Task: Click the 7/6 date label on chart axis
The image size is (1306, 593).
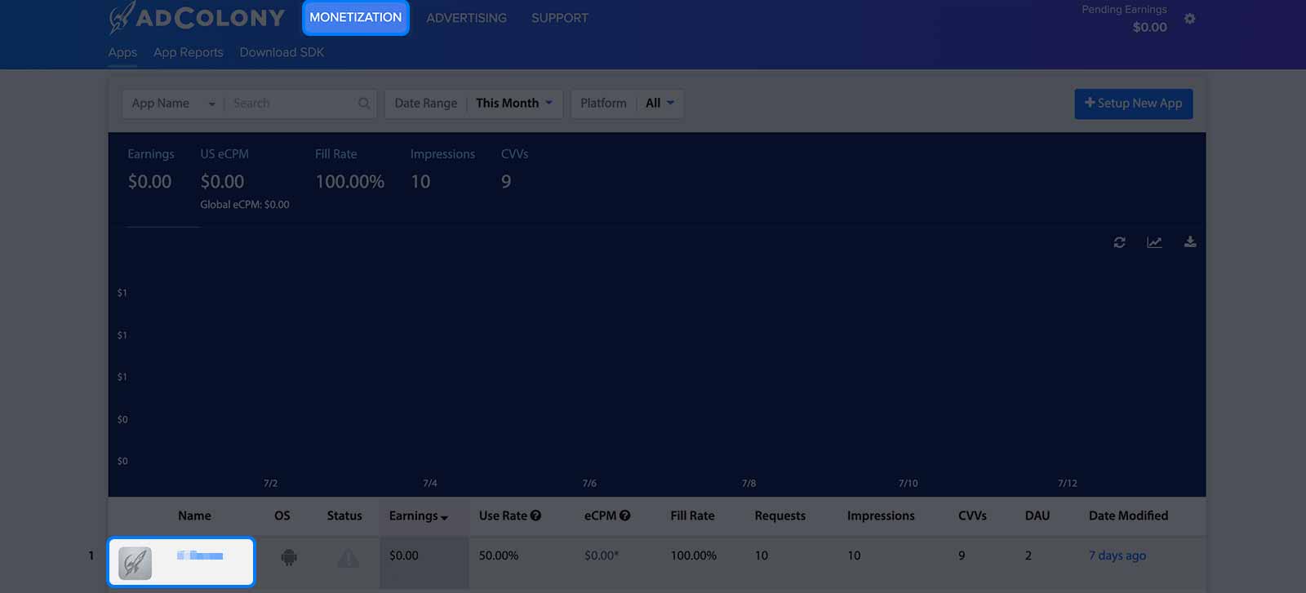Action: 589,484
